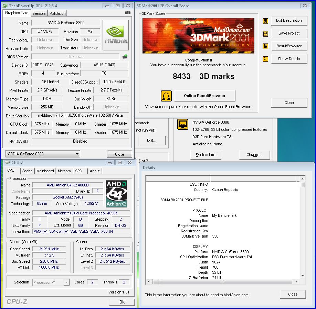The width and height of the screenshot is (316, 309).
Task: Open the About tab in CPU-Z
Action: coord(95,171)
